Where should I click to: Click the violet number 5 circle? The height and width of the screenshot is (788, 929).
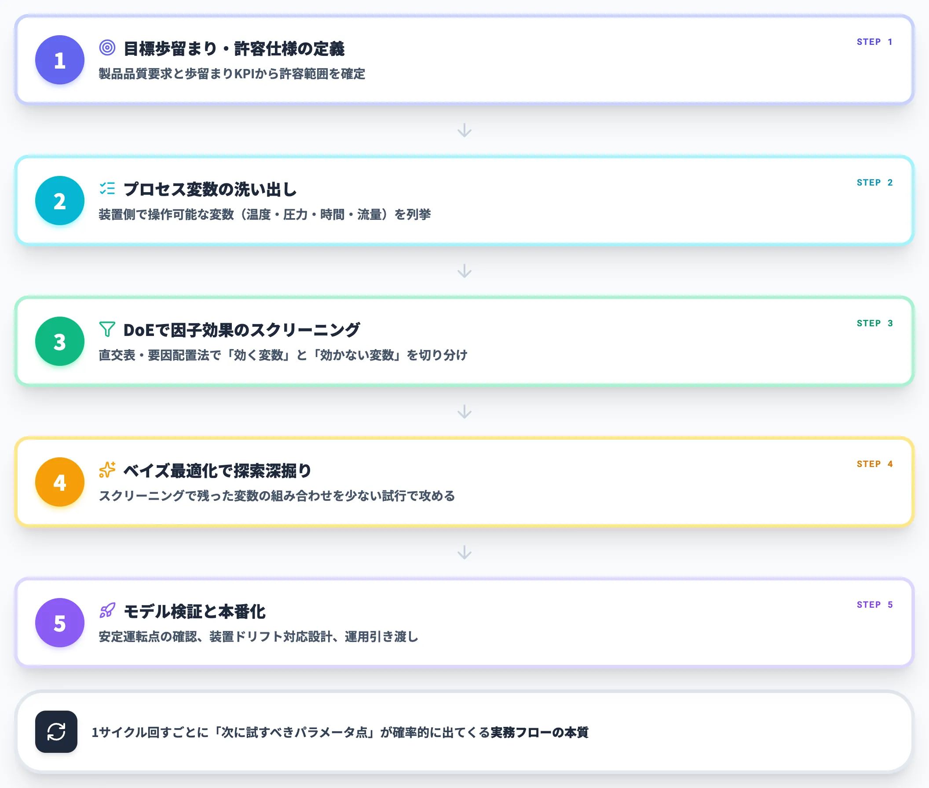tap(60, 623)
